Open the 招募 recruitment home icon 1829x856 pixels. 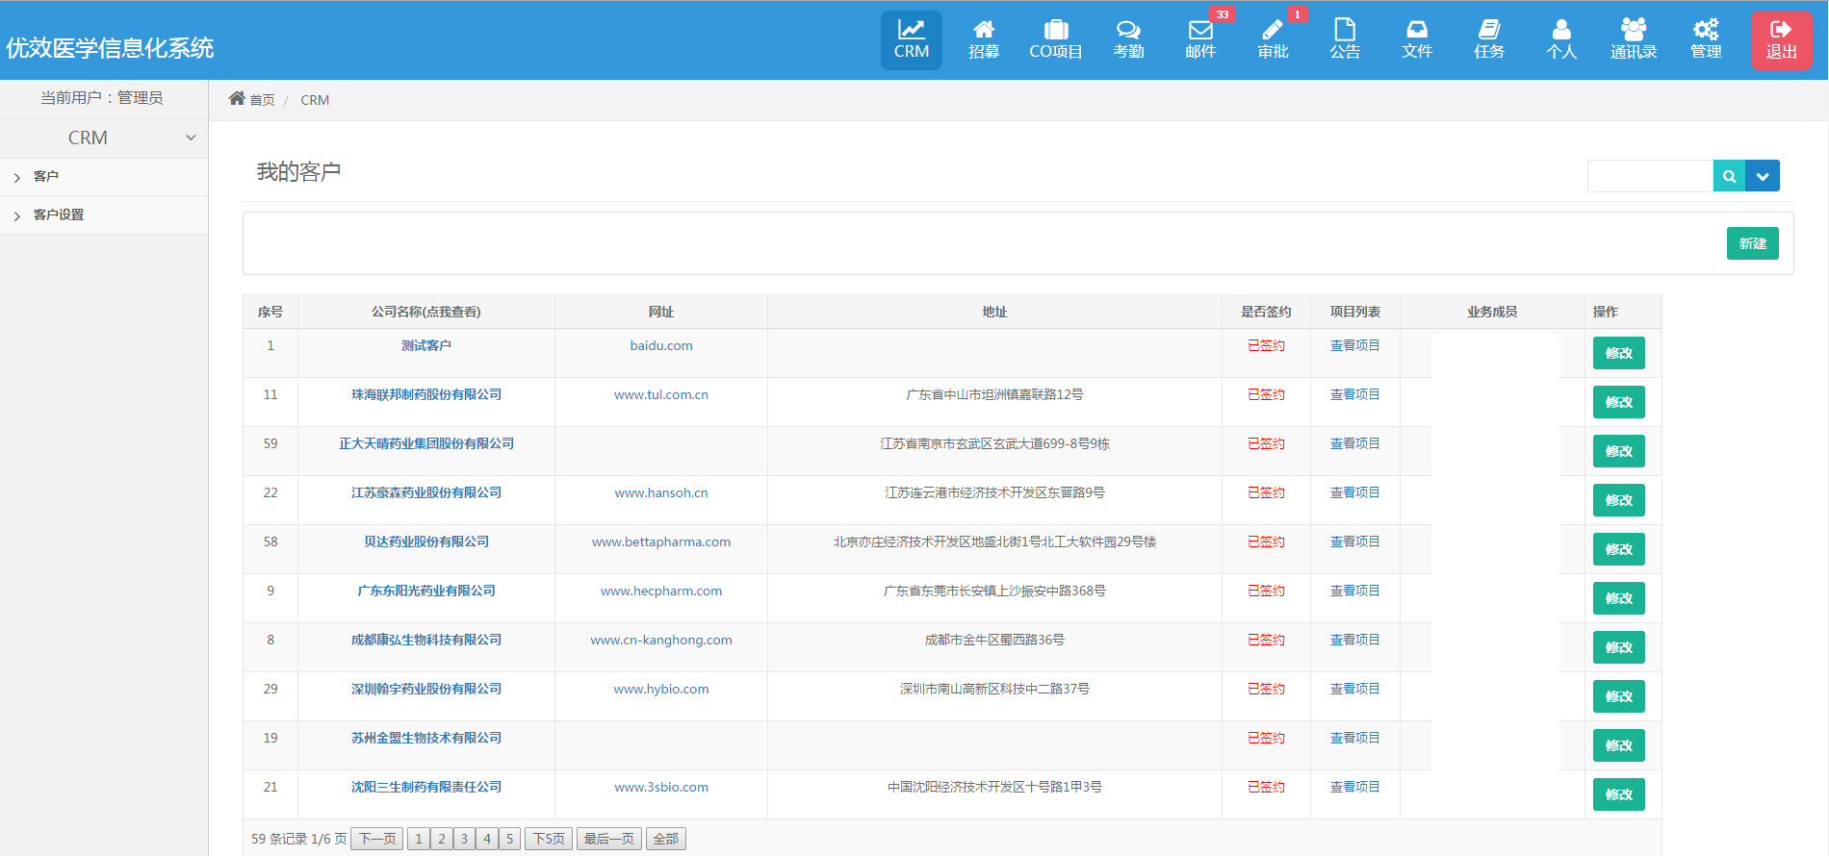point(983,40)
